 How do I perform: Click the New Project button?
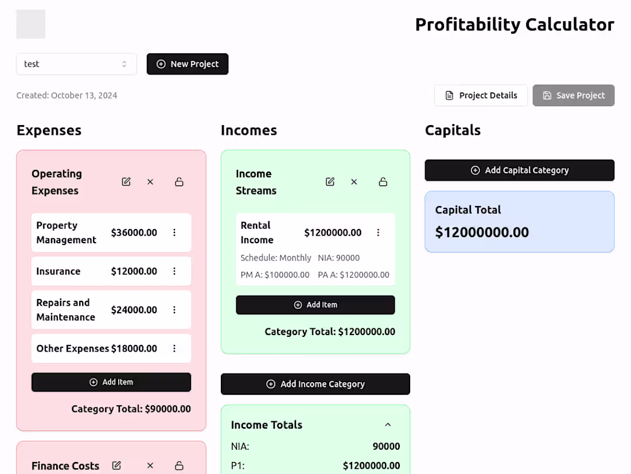(188, 64)
